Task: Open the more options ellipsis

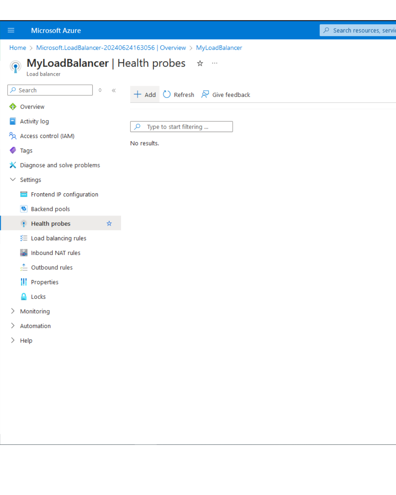Action: tap(214, 63)
